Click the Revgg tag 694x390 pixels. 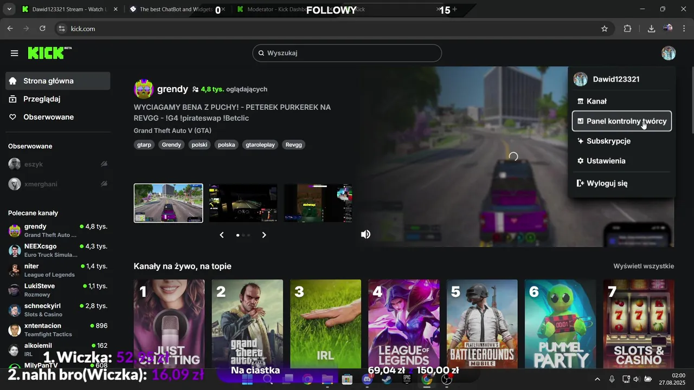(x=294, y=145)
